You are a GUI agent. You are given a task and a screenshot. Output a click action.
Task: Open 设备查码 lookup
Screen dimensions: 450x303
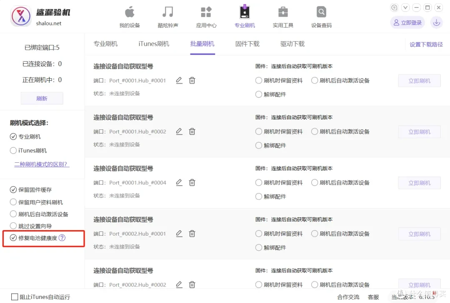coord(321,17)
